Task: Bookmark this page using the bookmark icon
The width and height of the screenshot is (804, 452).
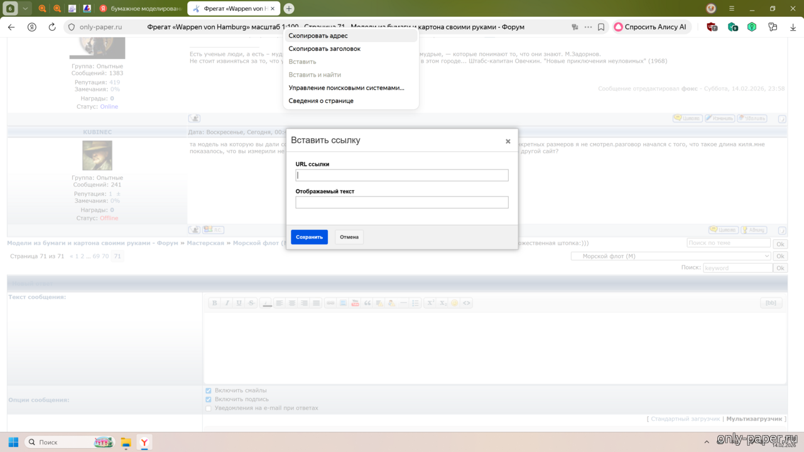Action: (601, 27)
